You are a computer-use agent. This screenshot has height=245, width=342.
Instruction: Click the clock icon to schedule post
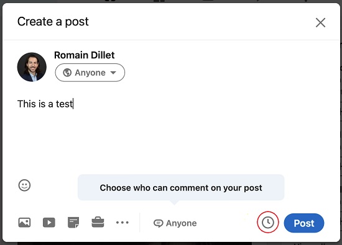[x=268, y=223]
